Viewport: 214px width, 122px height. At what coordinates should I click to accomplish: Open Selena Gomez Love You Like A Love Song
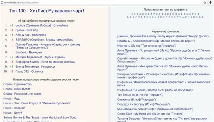coord(40,117)
